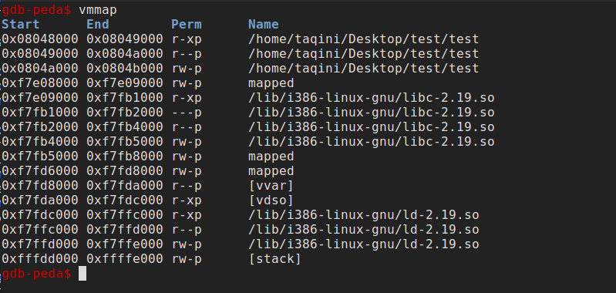616x293 pixels.
Task: Click the path of the rw-p test binary row
Action: click(363, 69)
